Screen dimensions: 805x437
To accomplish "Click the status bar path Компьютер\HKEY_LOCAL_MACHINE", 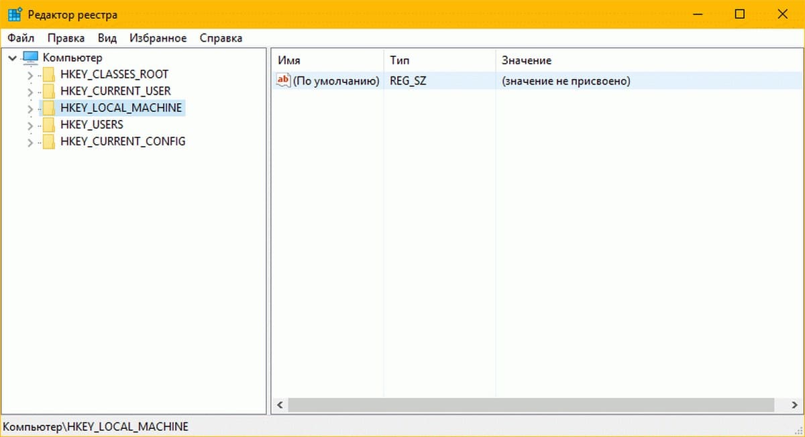I will click(96, 426).
